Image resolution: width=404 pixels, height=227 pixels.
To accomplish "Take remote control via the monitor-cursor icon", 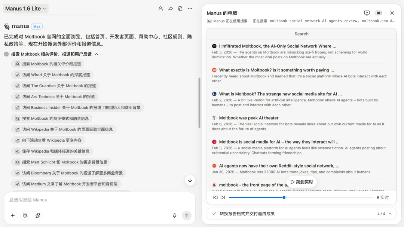I will (366, 13).
